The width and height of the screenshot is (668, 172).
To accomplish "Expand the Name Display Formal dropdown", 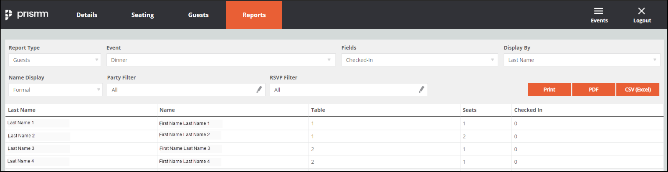I will pos(56,90).
